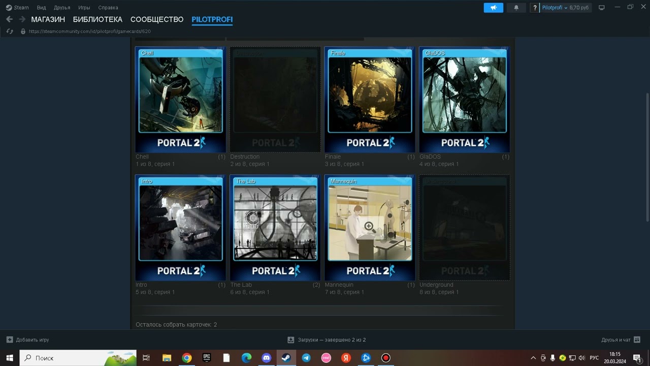Open Discord from taskbar
This screenshot has width=650, height=366.
(x=266, y=358)
